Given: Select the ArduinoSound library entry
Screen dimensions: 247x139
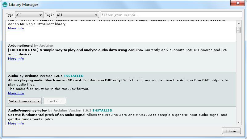Looking at the screenshot, I should pos(121,57).
